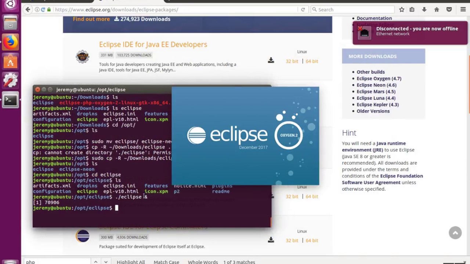
Task: Open Eclipse Neon (4.6) link
Action: tap(376, 85)
